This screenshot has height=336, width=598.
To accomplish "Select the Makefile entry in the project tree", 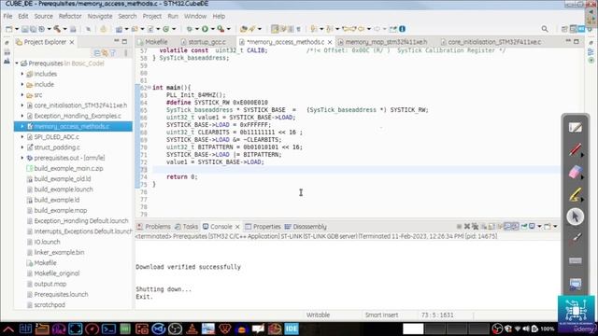I will click(x=45, y=263).
